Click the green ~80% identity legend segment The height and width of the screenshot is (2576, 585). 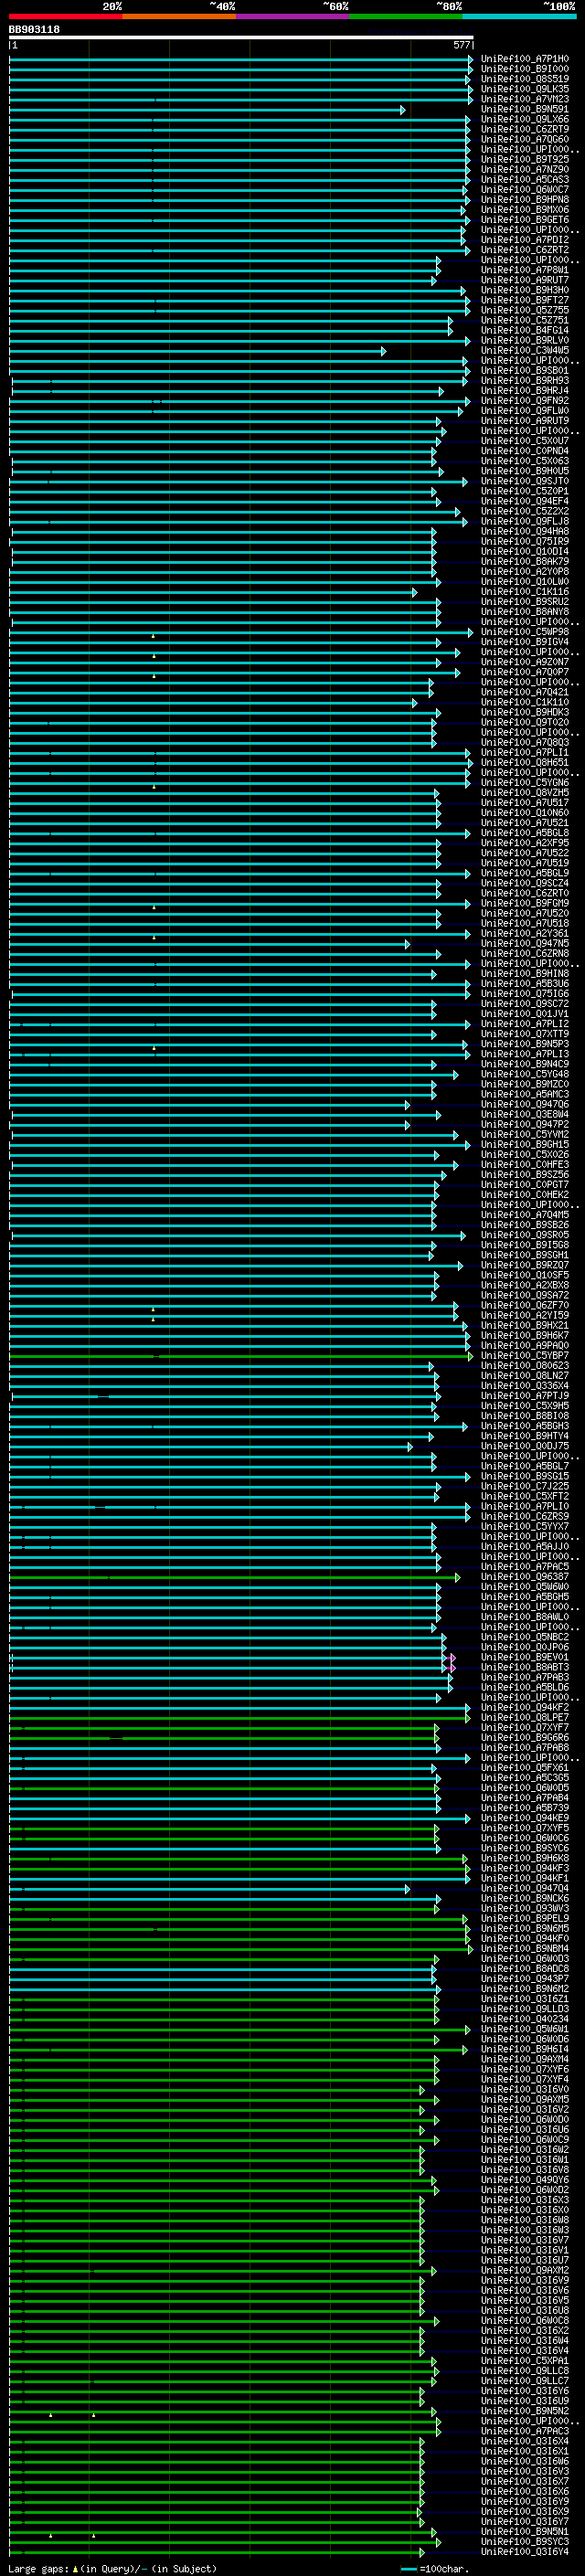[x=406, y=16]
